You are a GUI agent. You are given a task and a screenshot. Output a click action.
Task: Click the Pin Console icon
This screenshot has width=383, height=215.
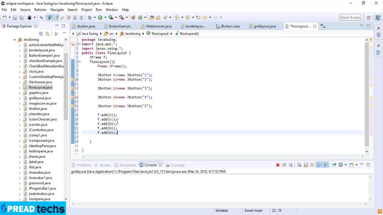(x=334, y=165)
